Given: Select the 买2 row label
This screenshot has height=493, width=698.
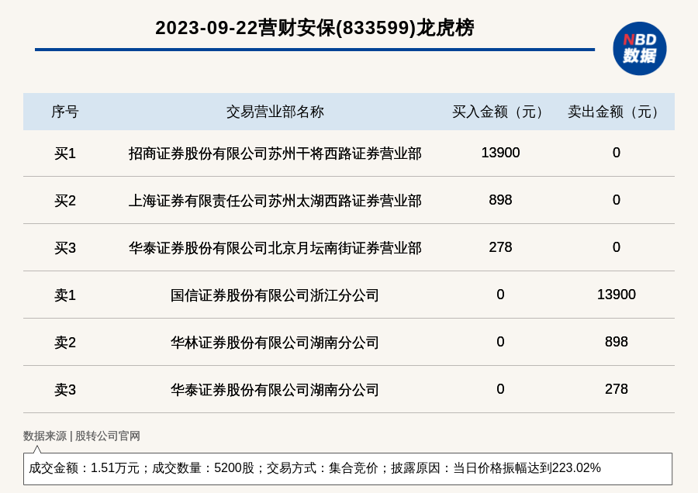Looking at the screenshot, I should pos(65,201).
